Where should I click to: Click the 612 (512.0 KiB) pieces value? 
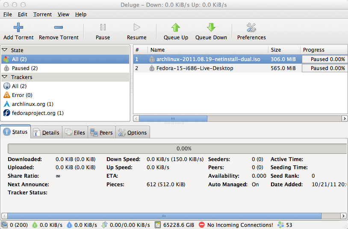coord(166,185)
